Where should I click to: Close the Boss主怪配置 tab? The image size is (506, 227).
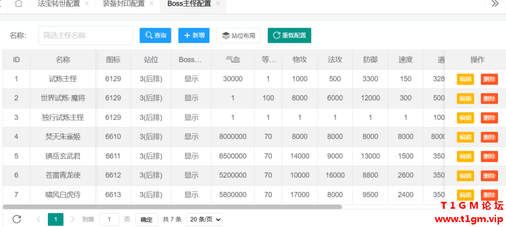click(x=218, y=3)
